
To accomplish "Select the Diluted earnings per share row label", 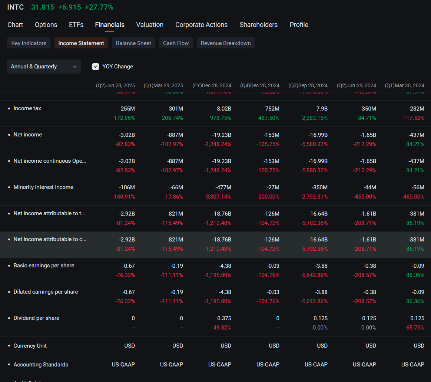I will [x=46, y=292].
